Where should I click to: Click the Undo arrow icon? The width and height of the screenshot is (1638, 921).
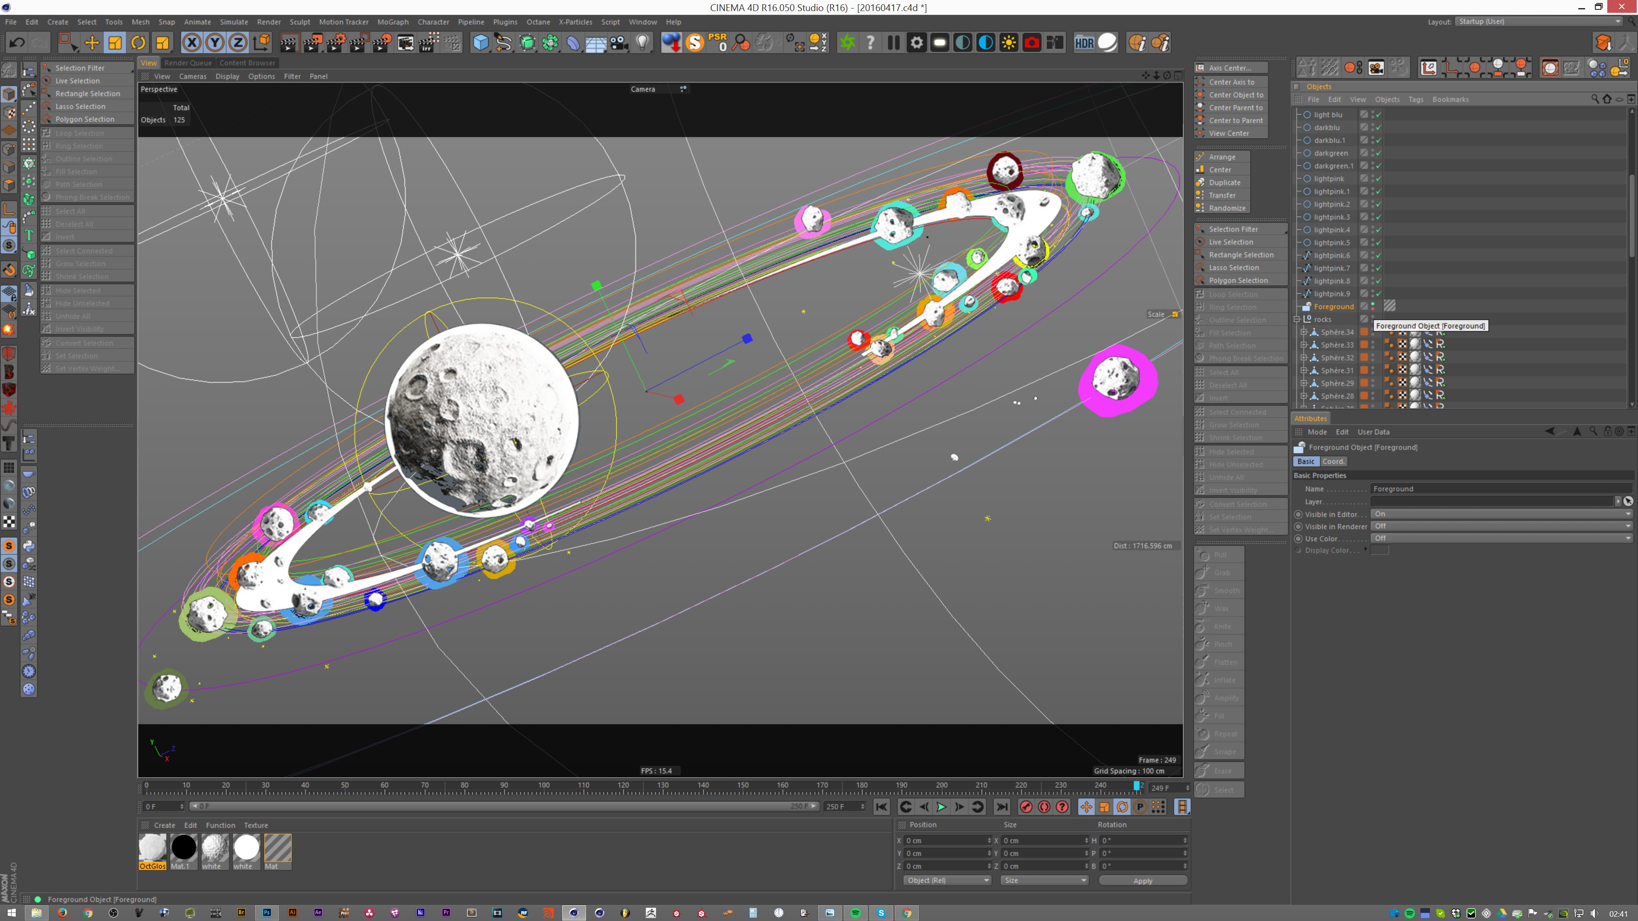tap(17, 43)
